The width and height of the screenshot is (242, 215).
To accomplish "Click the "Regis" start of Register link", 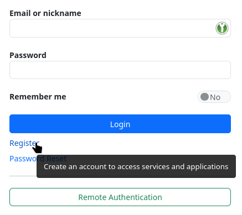I will point(19,143).
